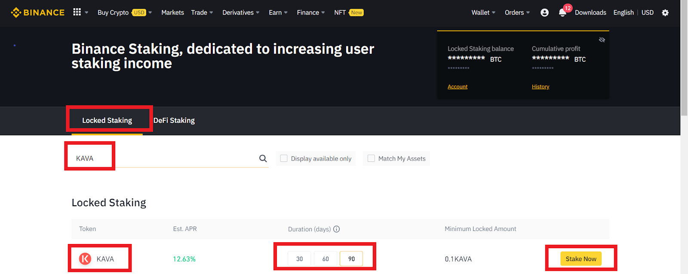Open the History link
This screenshot has height=274, width=688.
coord(541,87)
